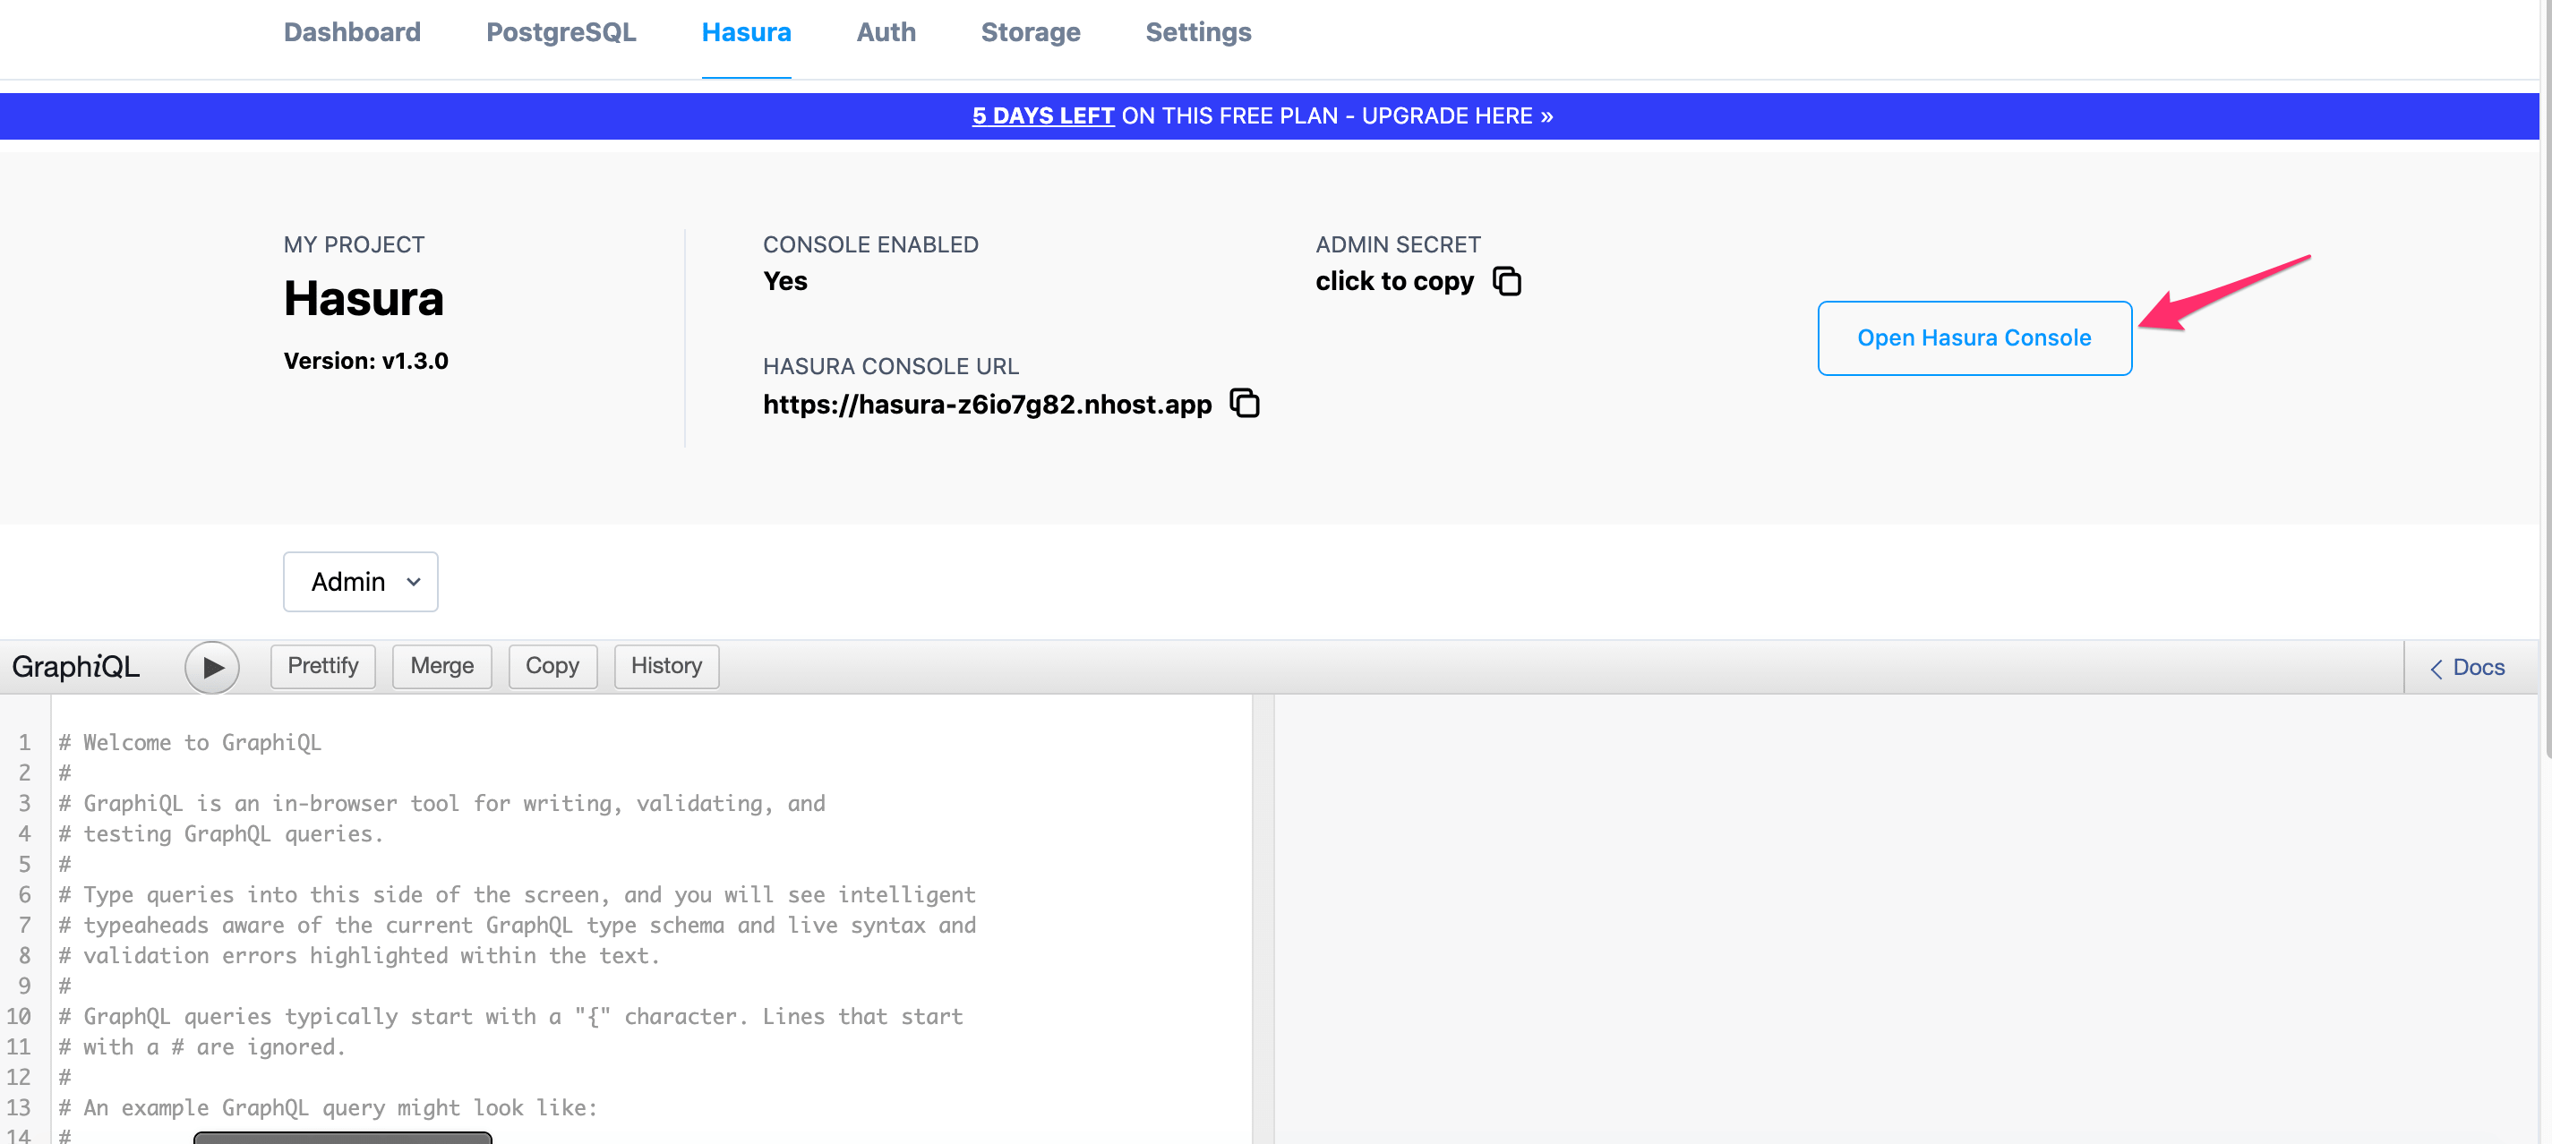
Task: Click inside the GraphiQL query editor
Action: [x=595, y=892]
